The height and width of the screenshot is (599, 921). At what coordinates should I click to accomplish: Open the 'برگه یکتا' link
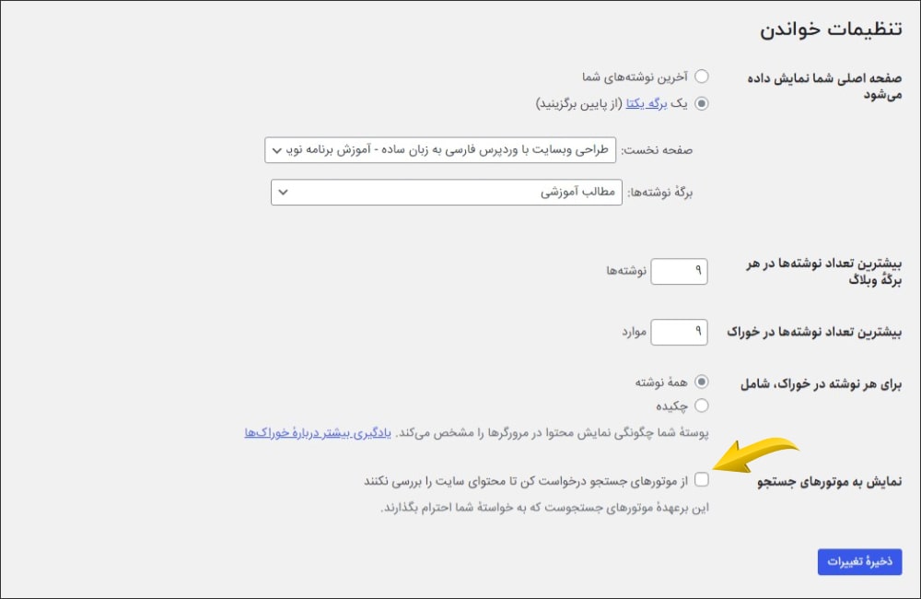[x=647, y=103]
